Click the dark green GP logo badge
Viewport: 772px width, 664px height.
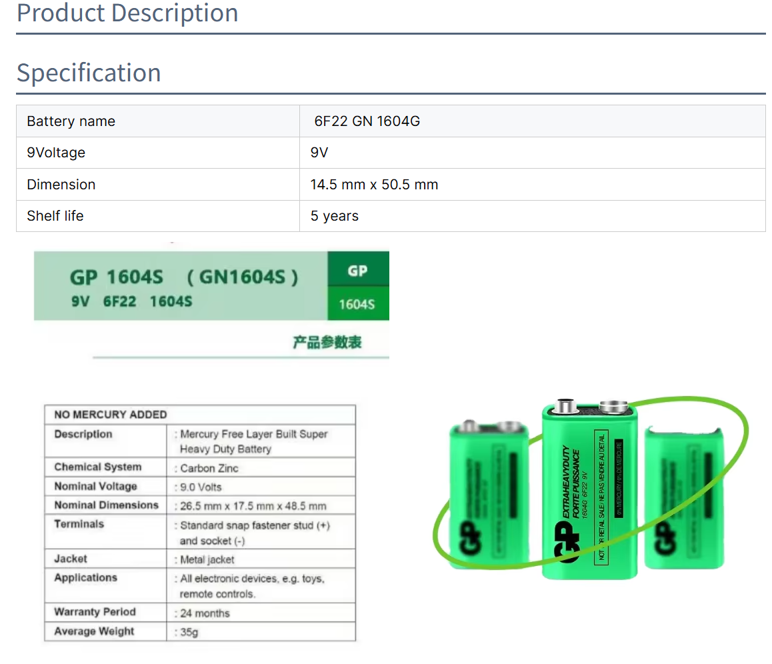pyautogui.click(x=359, y=269)
